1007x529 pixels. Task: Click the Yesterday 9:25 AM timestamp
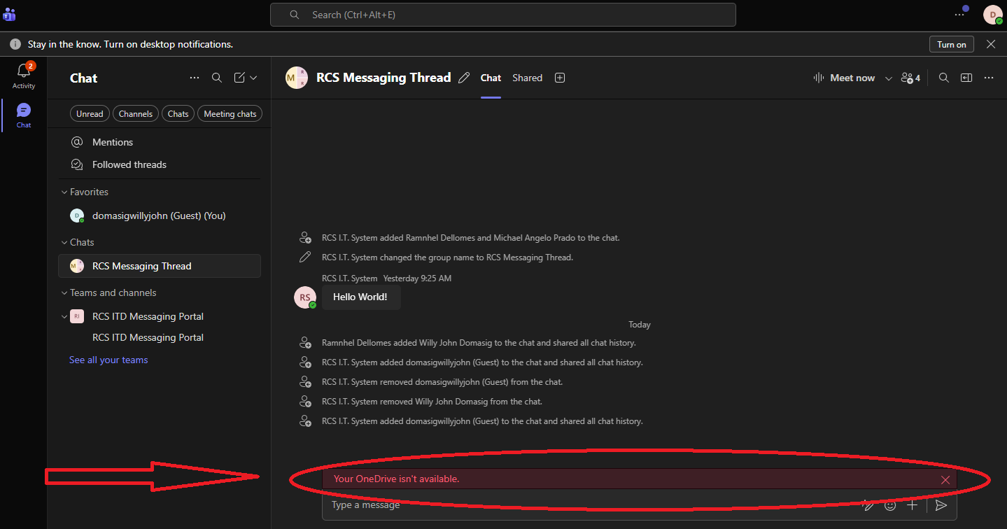click(417, 278)
